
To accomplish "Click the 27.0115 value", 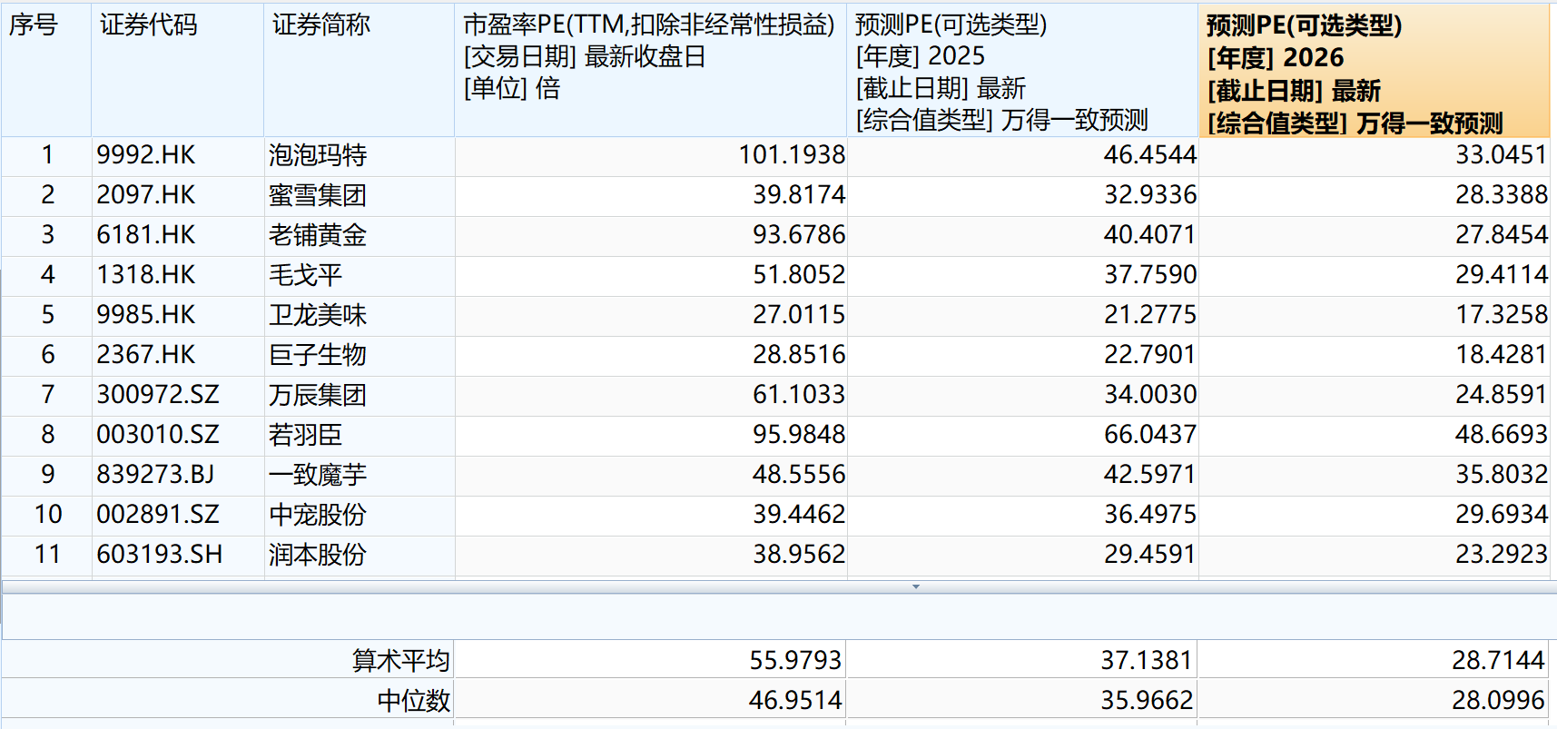I will [x=799, y=315].
